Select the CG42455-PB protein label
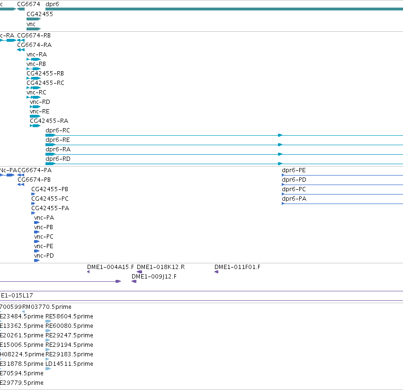 pos(50,189)
